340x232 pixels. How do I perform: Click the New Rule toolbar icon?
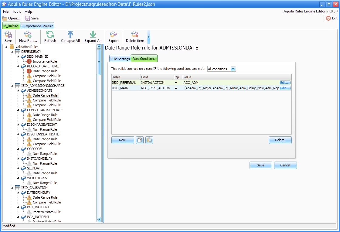coord(28,35)
